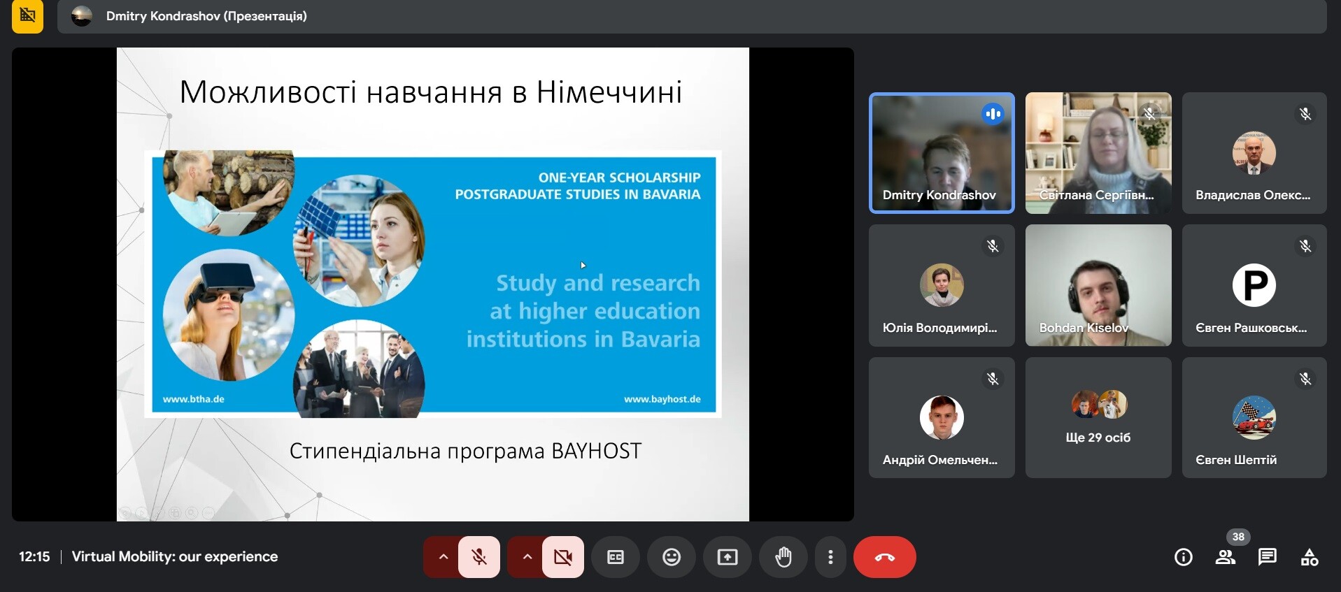Click the www.bayhost.de link on slide
The width and height of the screenshot is (1341, 592).
tap(662, 399)
